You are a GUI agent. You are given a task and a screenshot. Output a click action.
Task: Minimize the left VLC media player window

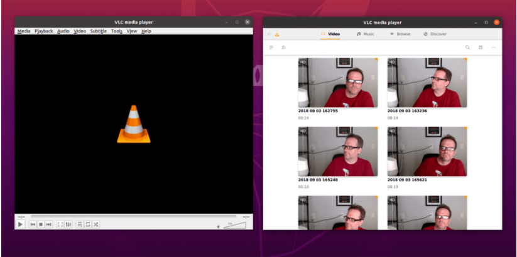coord(227,23)
